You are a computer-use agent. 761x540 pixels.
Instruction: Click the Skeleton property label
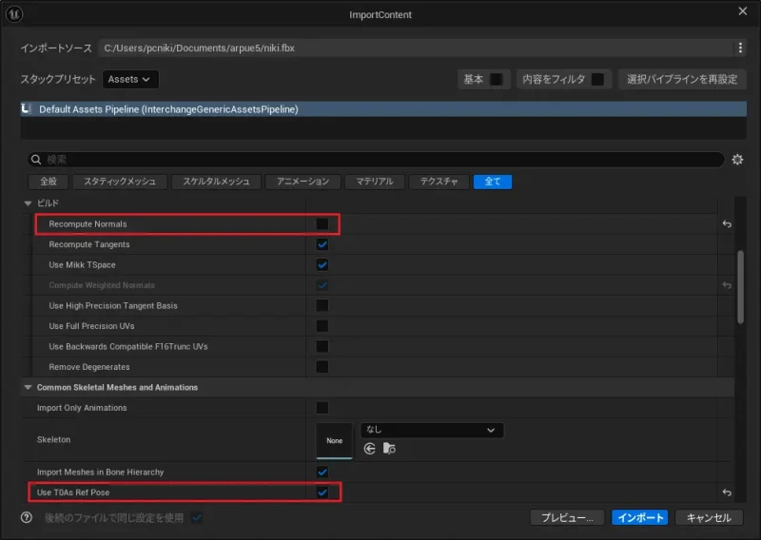pyautogui.click(x=54, y=439)
